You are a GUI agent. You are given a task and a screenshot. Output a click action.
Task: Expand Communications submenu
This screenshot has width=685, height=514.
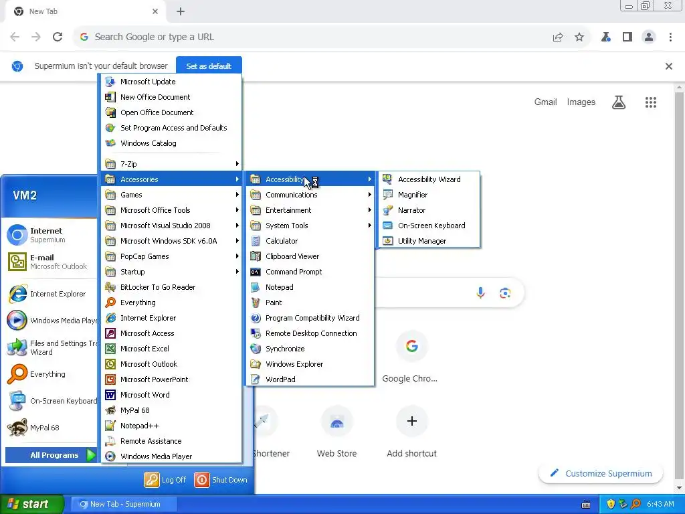pyautogui.click(x=310, y=195)
